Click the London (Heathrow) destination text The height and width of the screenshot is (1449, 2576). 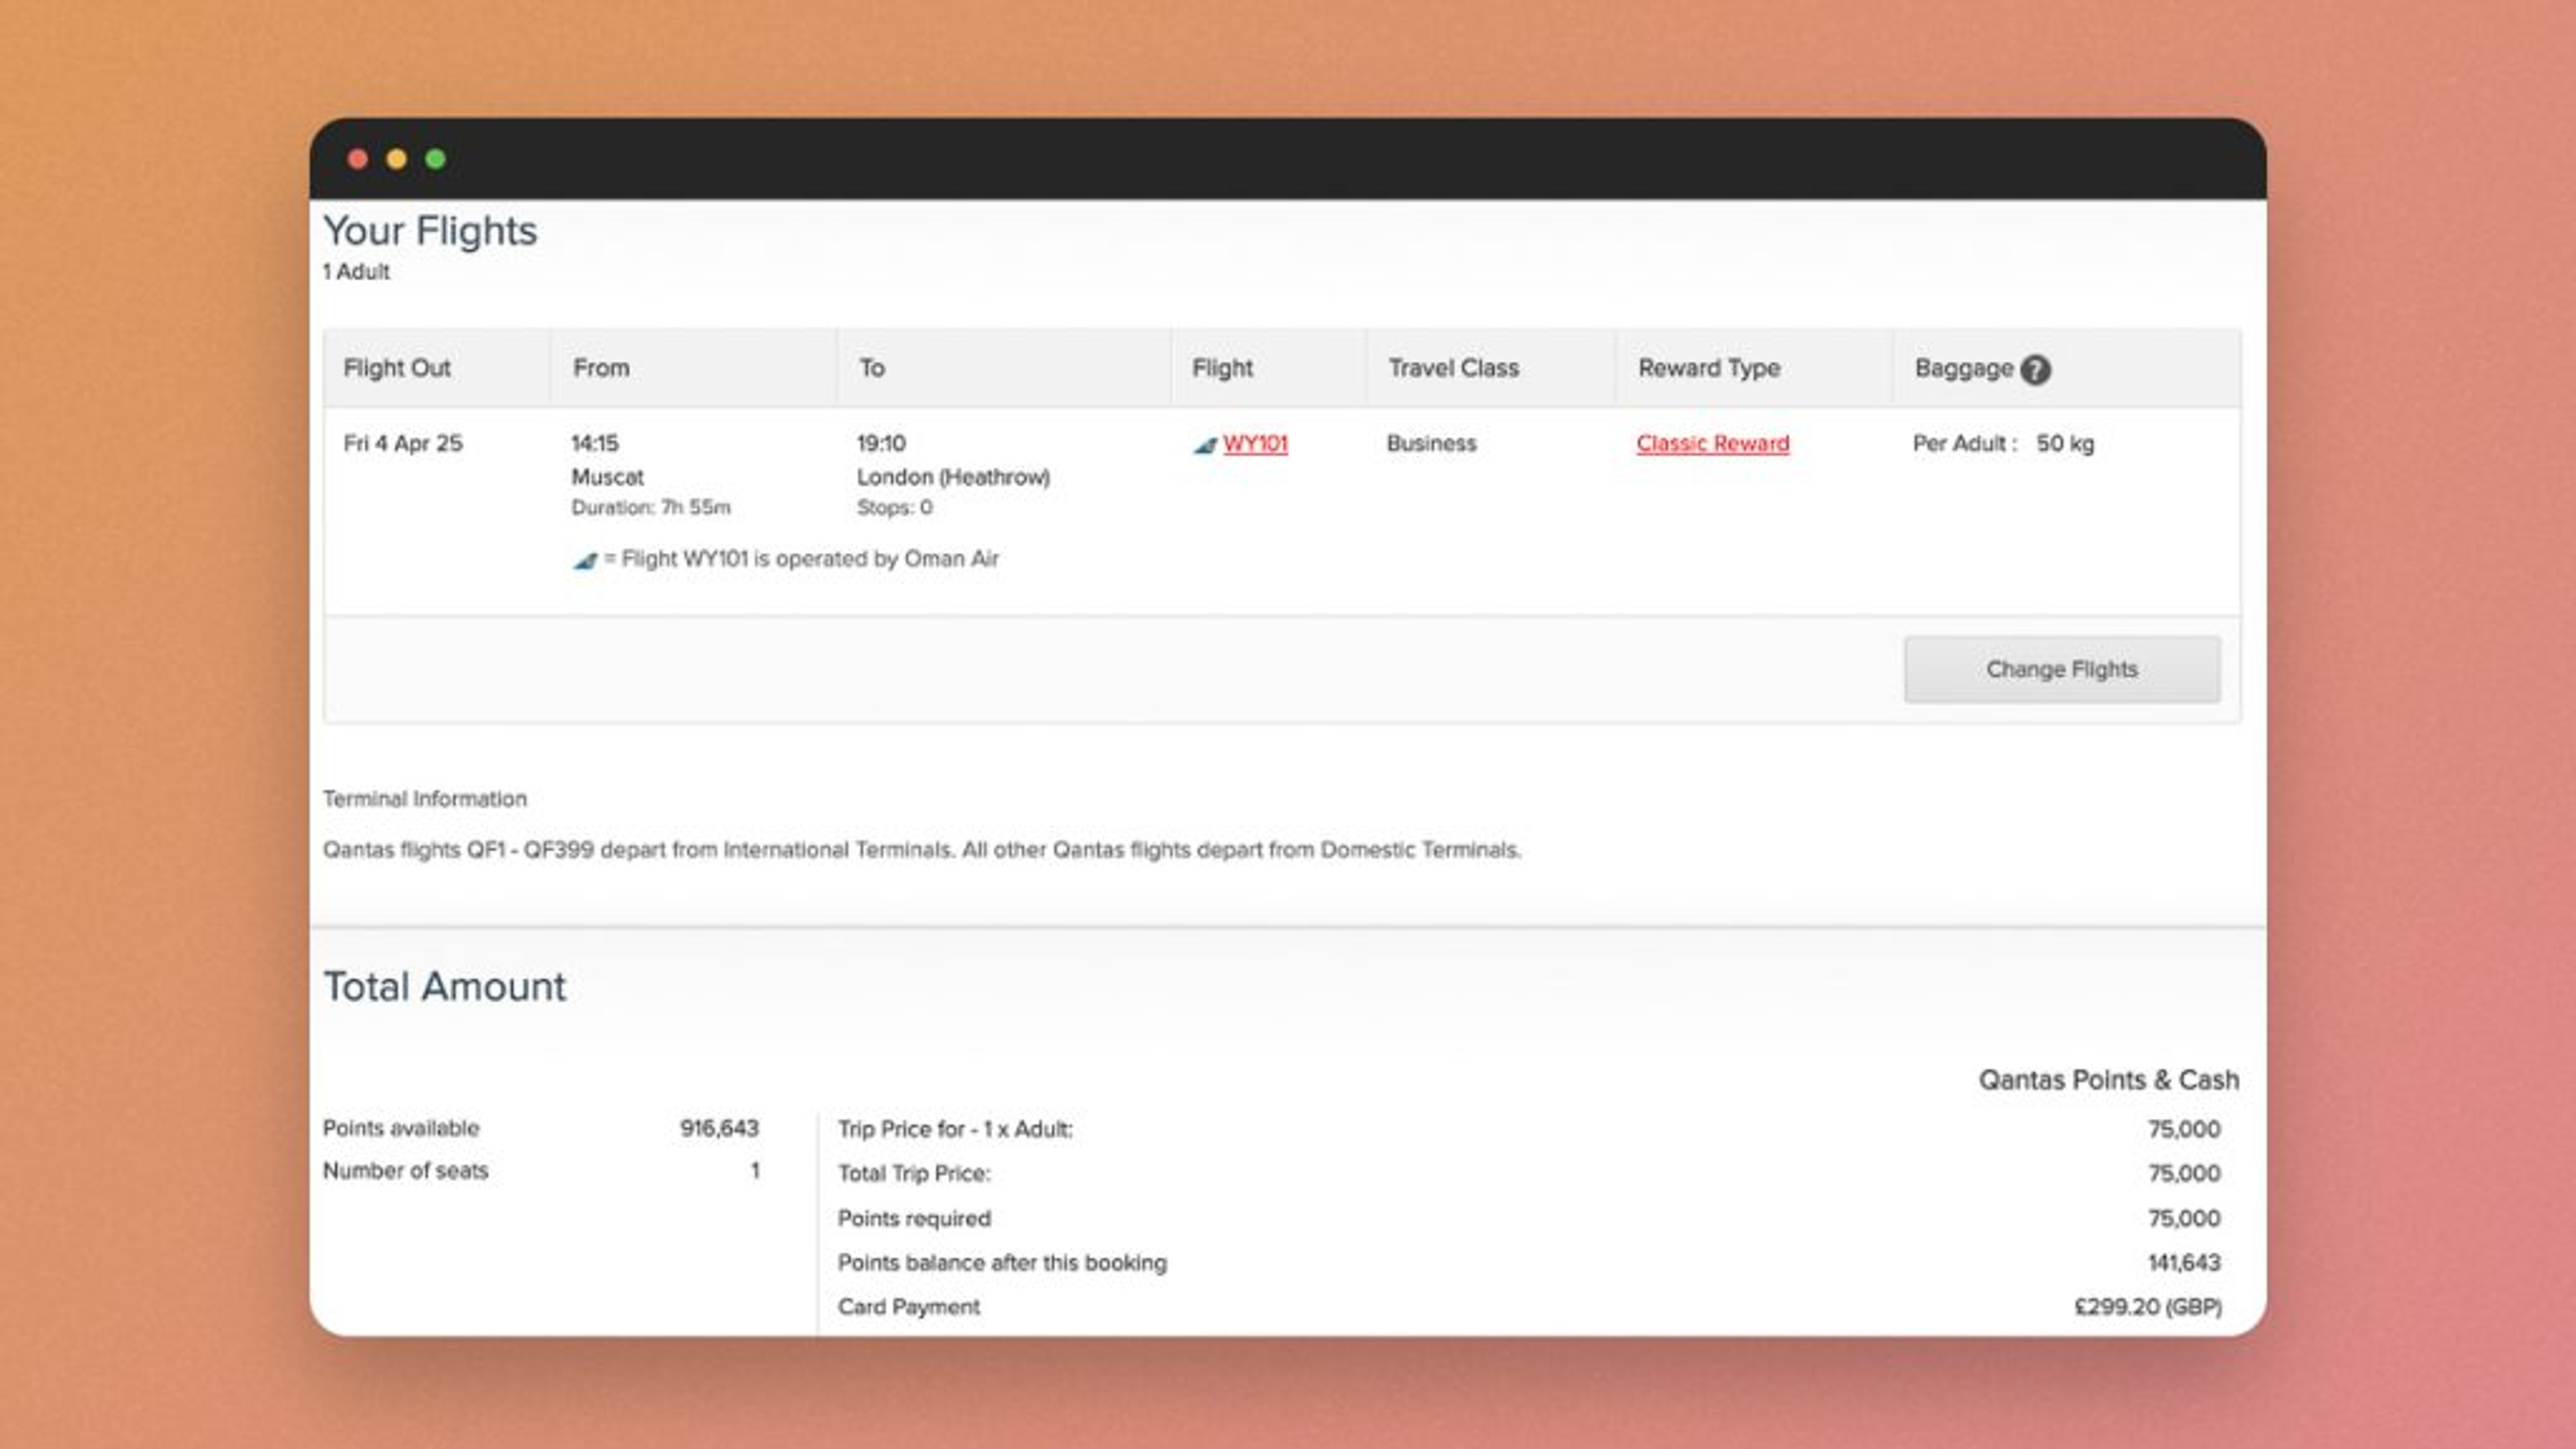pyautogui.click(x=952, y=477)
